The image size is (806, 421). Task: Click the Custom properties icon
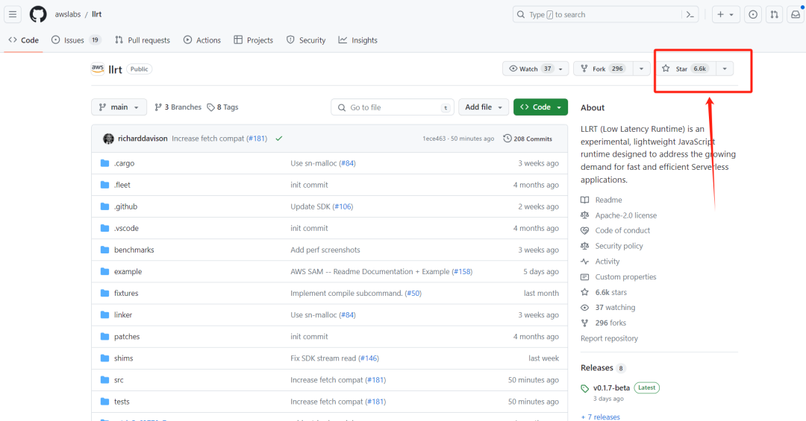[584, 276]
